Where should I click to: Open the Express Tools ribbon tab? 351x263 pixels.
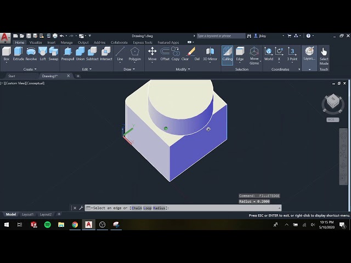(x=143, y=43)
